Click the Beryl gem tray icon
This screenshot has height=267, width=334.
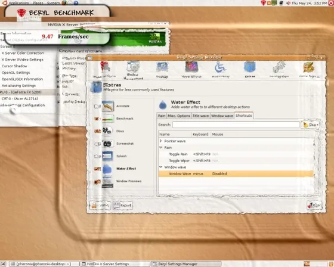tap(264, 3)
